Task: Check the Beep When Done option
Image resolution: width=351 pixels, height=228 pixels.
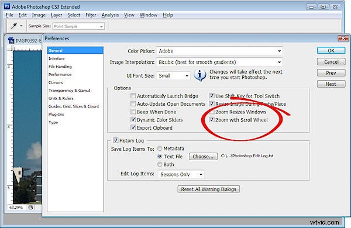Action: click(x=133, y=112)
